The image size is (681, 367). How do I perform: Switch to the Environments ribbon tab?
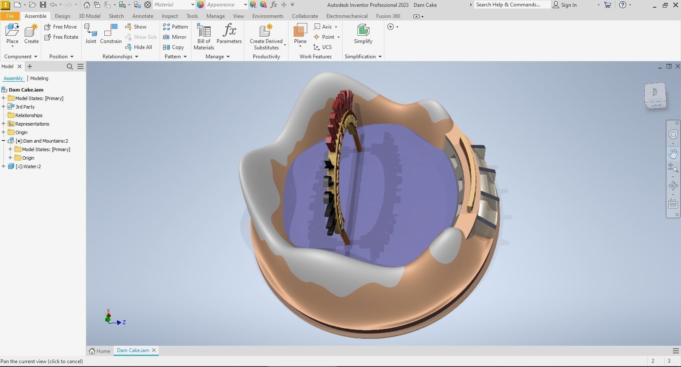click(x=268, y=16)
